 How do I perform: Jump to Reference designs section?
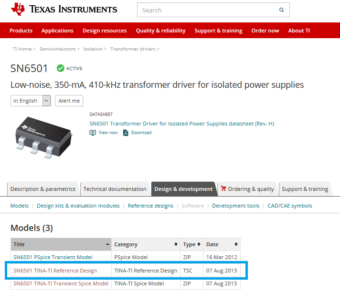(x=150, y=206)
